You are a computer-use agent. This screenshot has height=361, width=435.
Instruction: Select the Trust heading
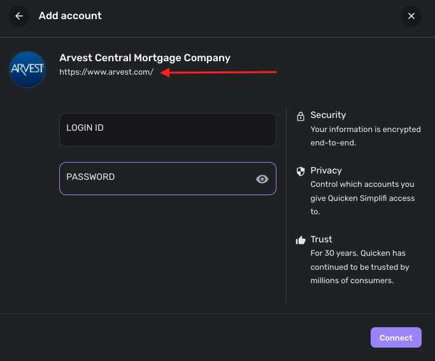pyautogui.click(x=321, y=239)
